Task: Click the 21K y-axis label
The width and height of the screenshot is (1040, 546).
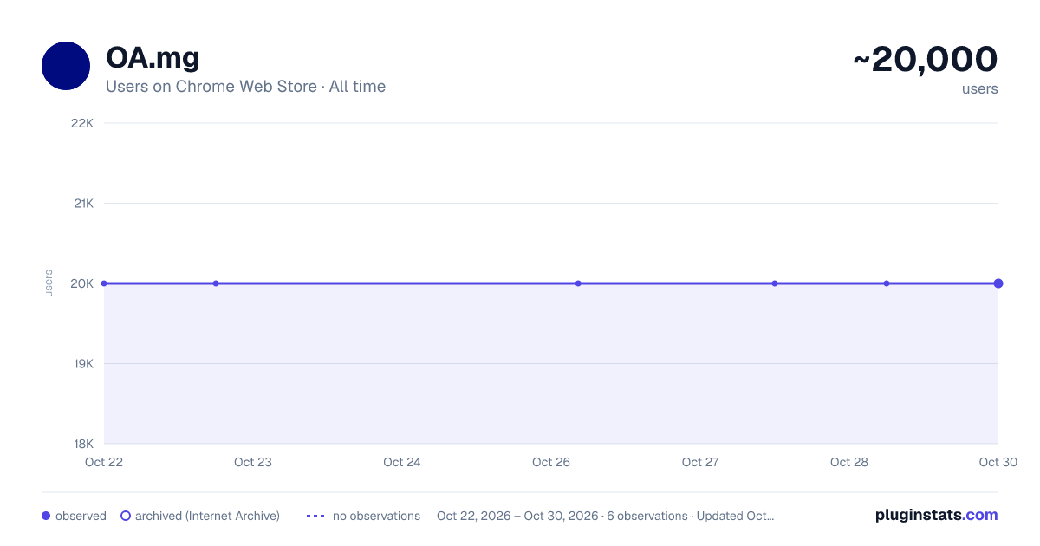Action: tap(83, 203)
